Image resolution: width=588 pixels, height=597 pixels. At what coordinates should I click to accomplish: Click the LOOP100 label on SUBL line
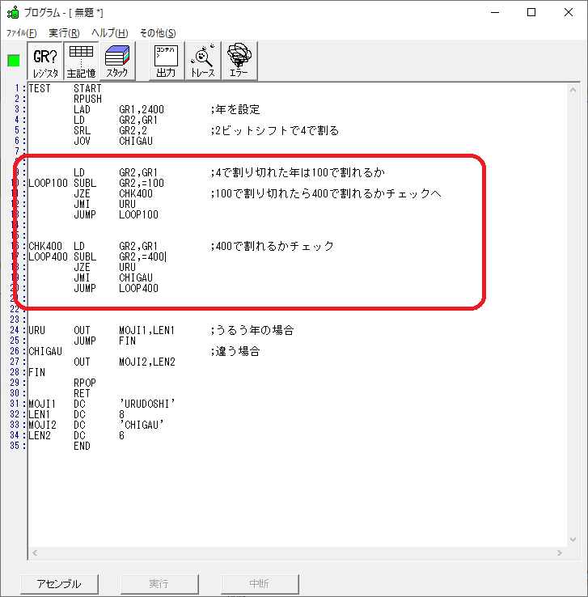point(48,183)
